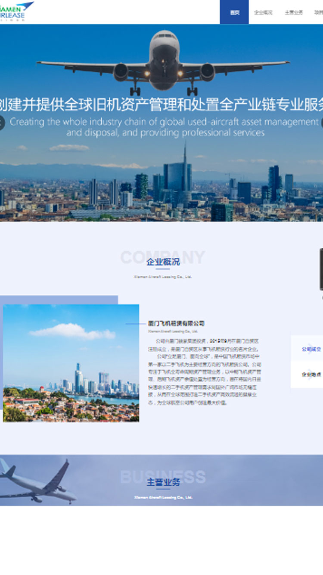Click the Xiamen Airlease logo
323x575 pixels.
tap(17, 11)
